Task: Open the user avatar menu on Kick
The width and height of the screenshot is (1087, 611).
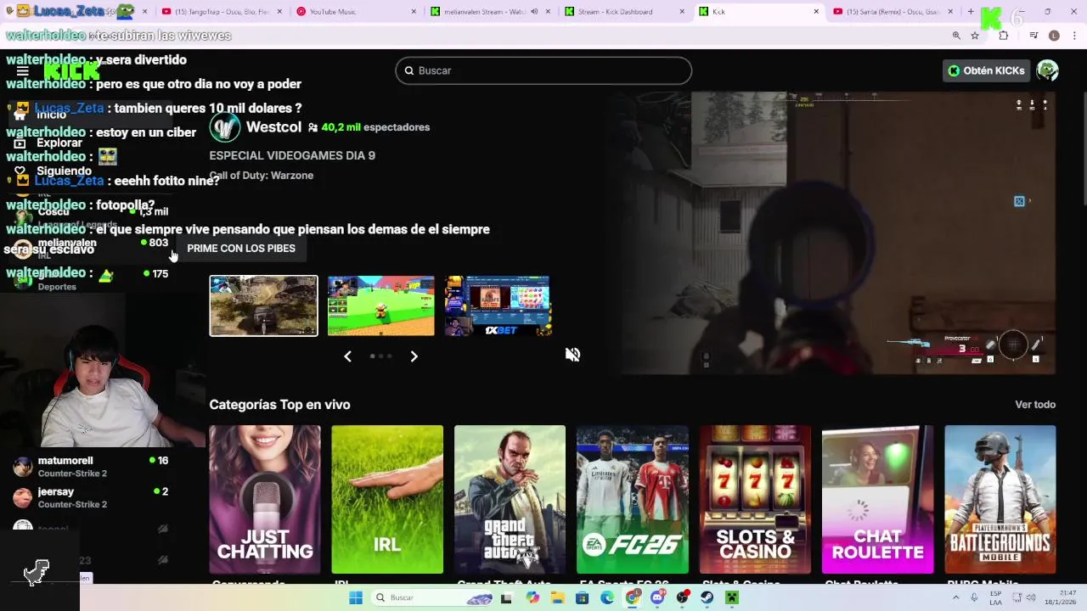Action: (x=1047, y=70)
